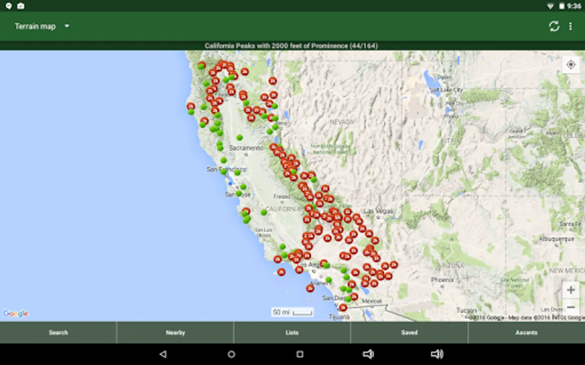This screenshot has width=585, height=365.
Task: Tap the volume up speaker icon
Action: click(x=437, y=354)
